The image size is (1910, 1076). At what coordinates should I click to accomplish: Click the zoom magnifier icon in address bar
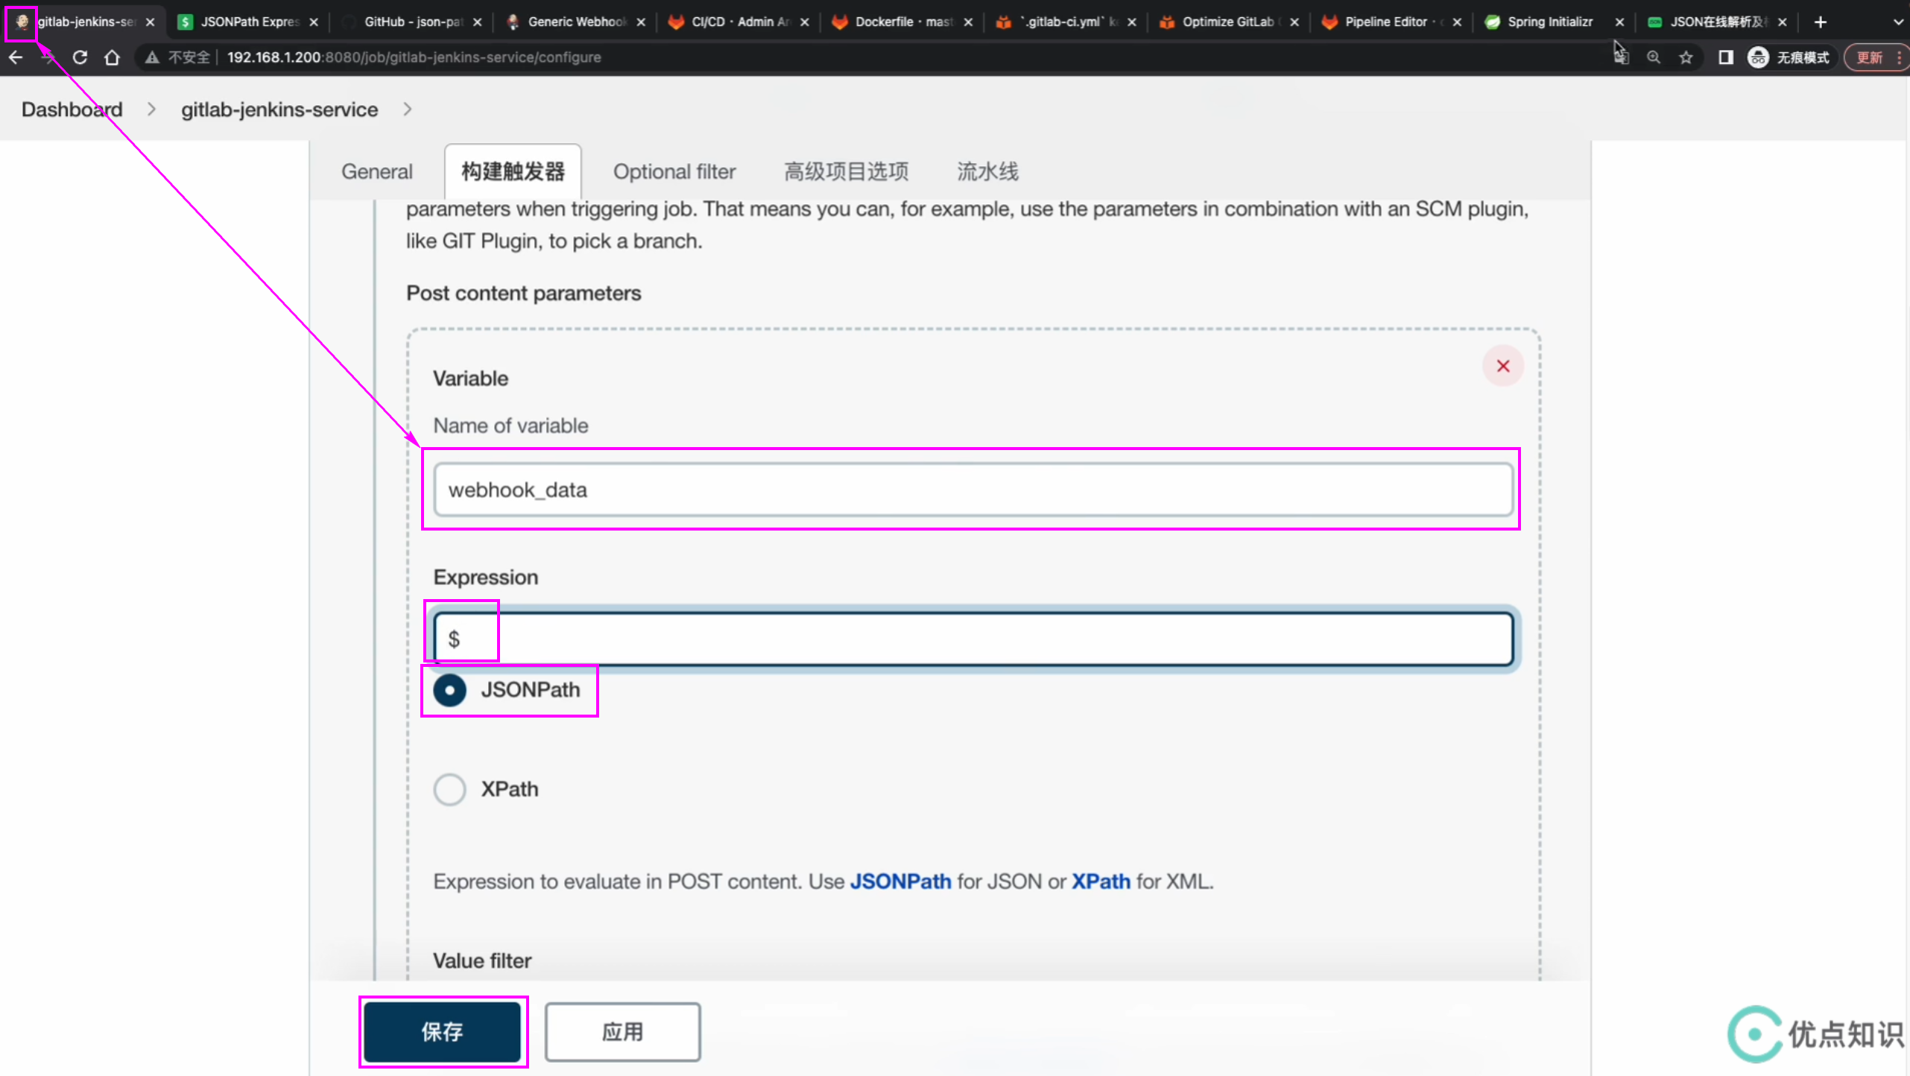click(x=1653, y=57)
